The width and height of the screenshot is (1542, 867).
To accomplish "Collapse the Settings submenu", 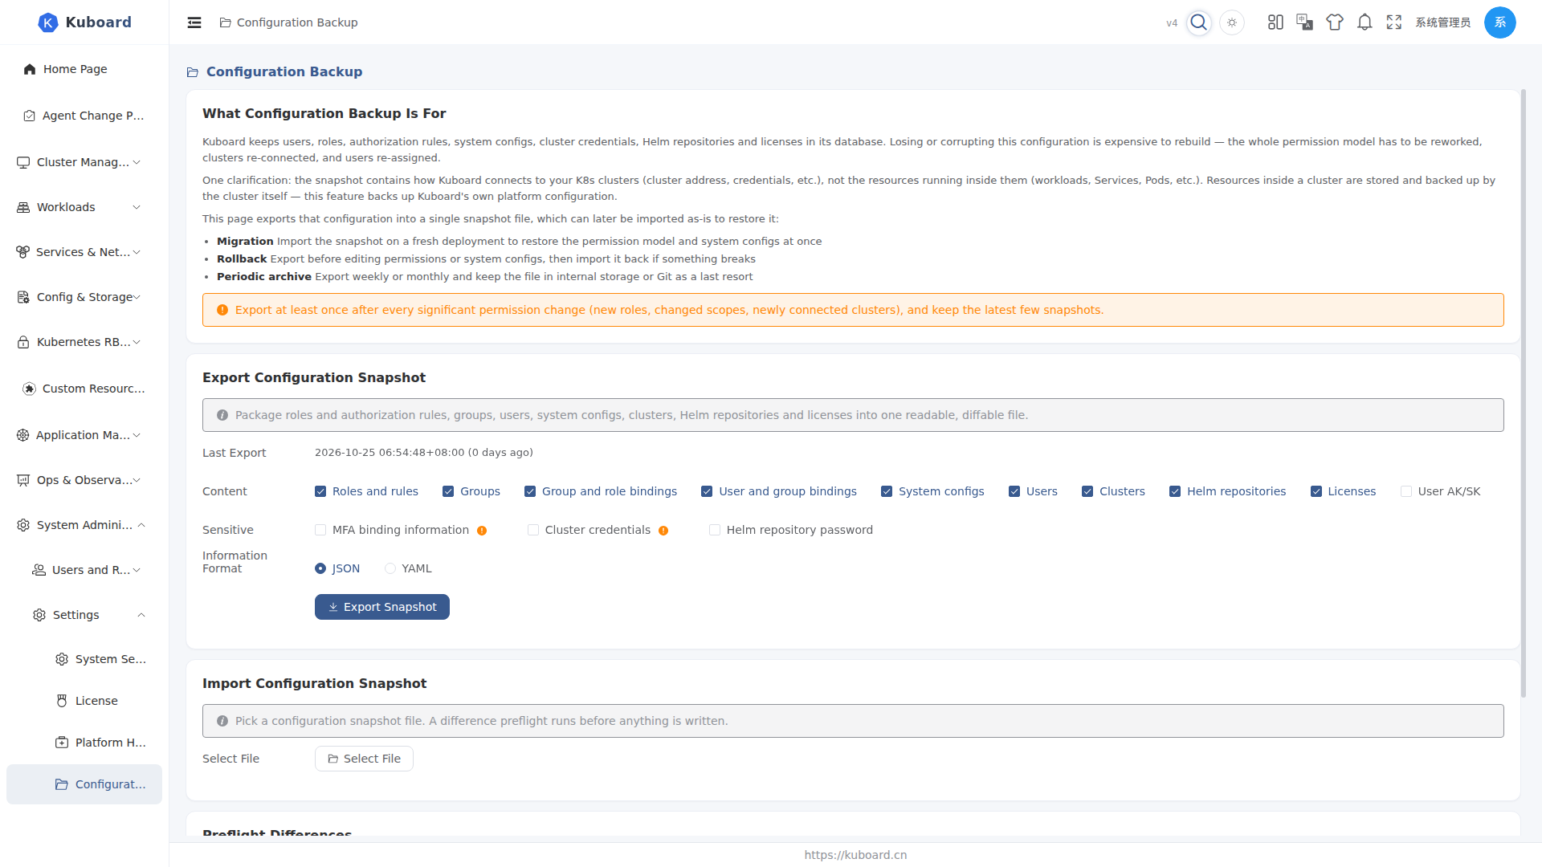I will click(84, 615).
